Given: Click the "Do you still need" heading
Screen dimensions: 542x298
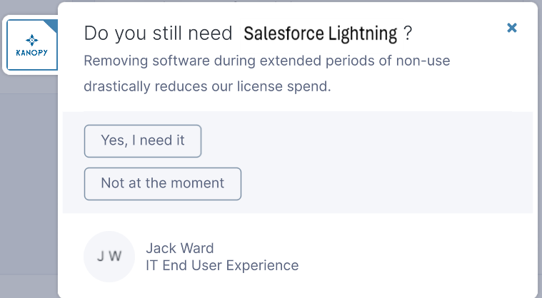Looking at the screenshot, I should point(158,33).
